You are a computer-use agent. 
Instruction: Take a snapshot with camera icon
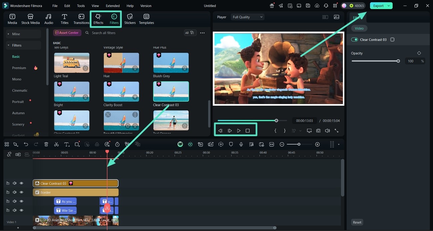click(318, 131)
